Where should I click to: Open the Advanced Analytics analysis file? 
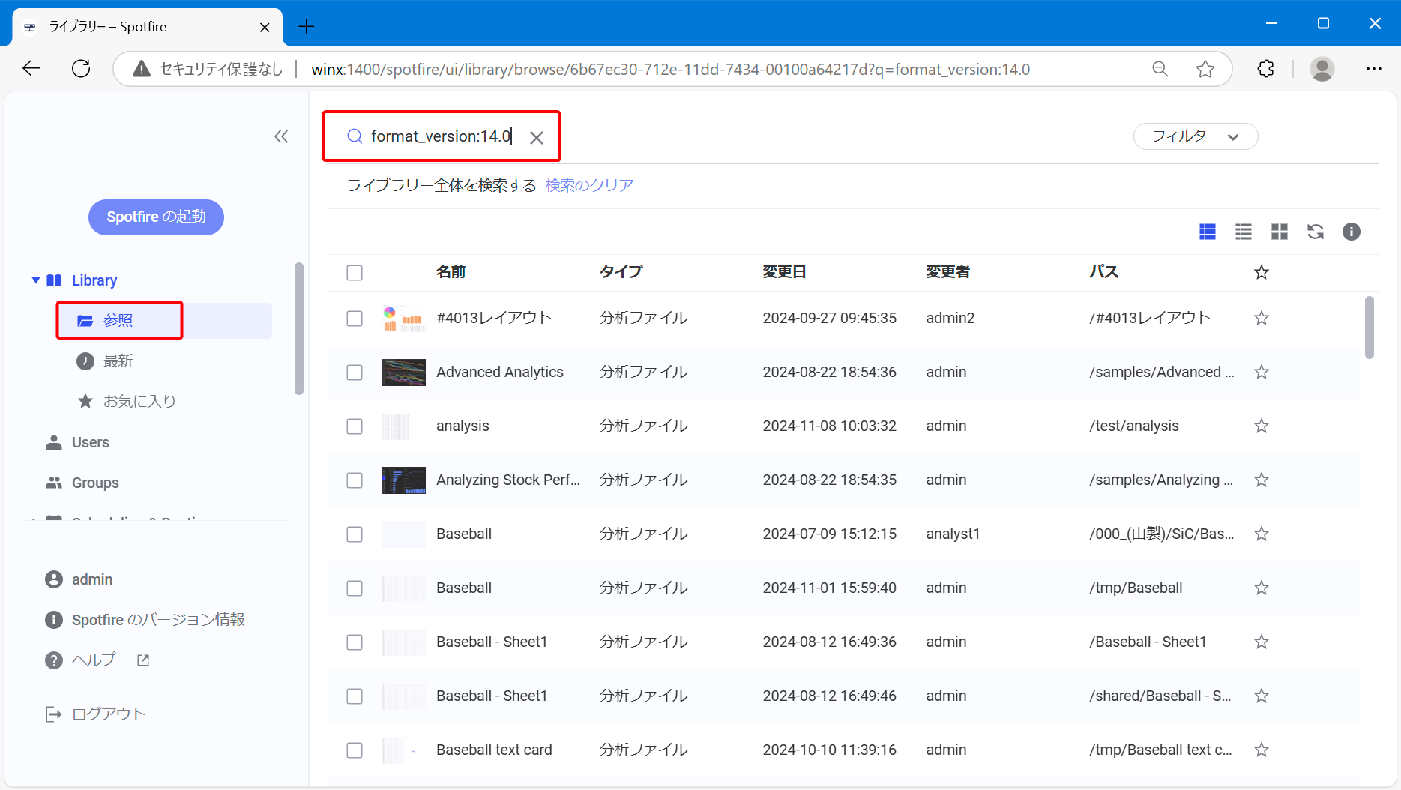(500, 372)
